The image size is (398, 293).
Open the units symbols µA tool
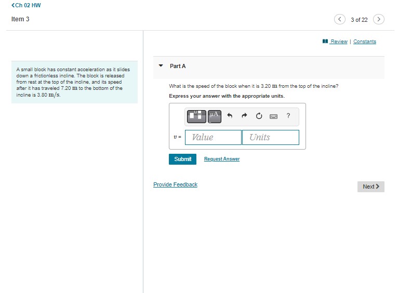(x=215, y=116)
